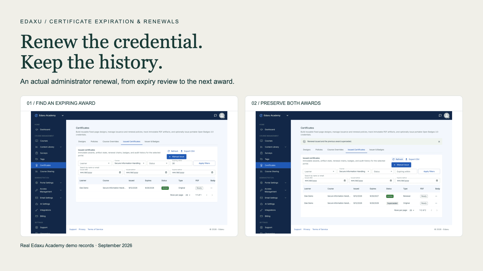The width and height of the screenshot is (483, 271).
Task: Open the Issued after calendar icon in panel 01
Action: point(120,173)
